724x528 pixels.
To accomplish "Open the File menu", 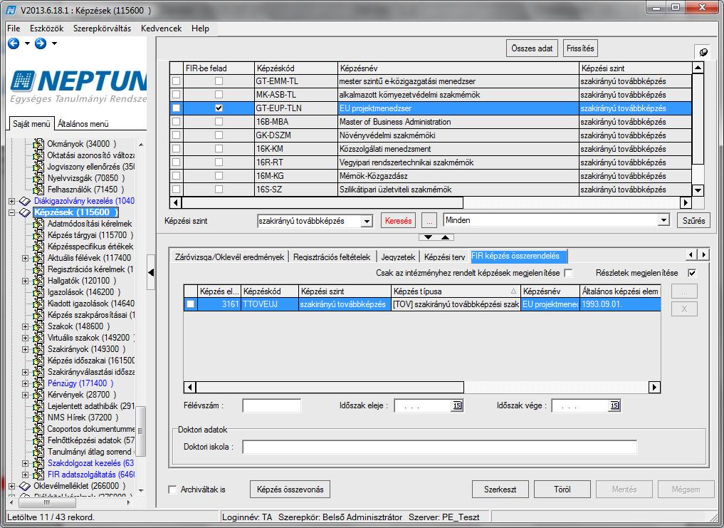I will click(14, 29).
